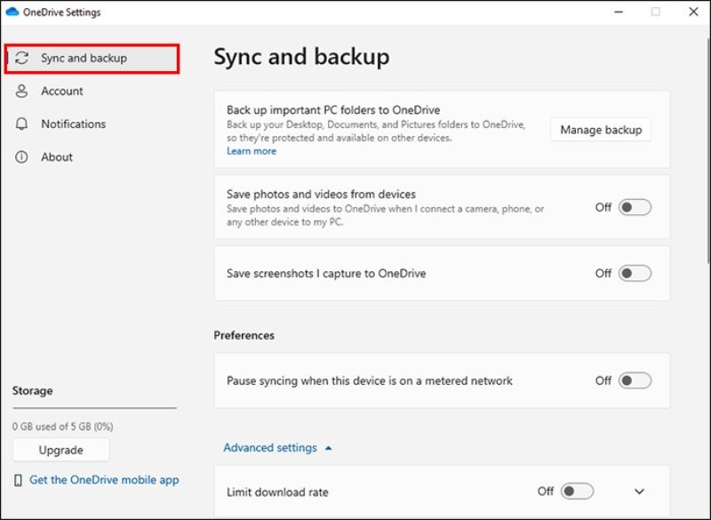Image resolution: width=711 pixels, height=520 pixels.
Task: Click the Manage backup button
Action: (x=600, y=129)
